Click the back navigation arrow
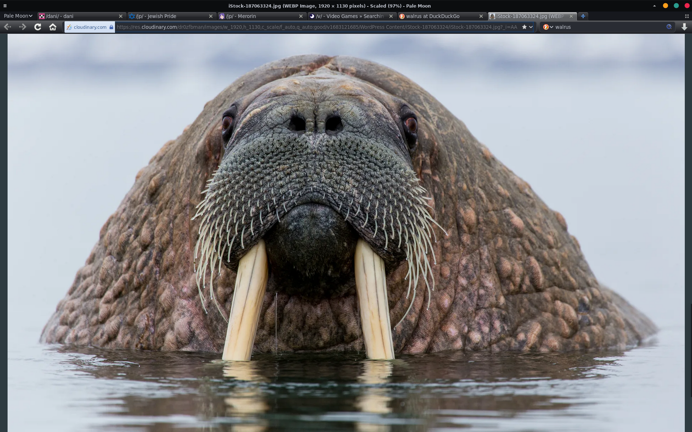692x432 pixels. pyautogui.click(x=8, y=27)
